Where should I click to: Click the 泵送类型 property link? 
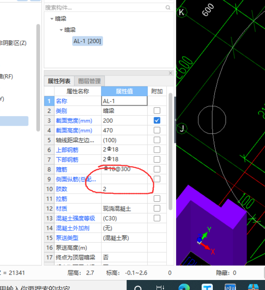pos(67,238)
